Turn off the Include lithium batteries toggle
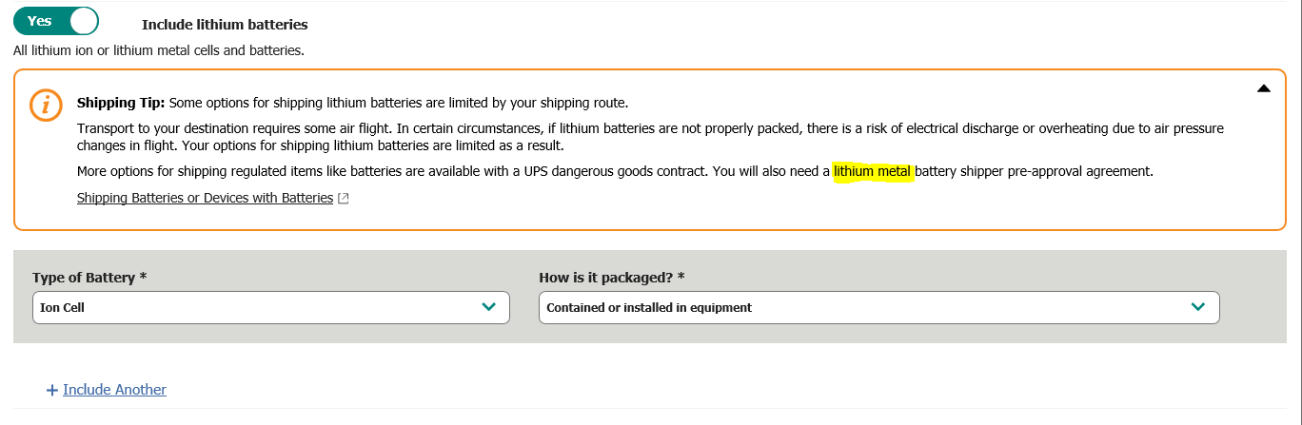1302x425 pixels. pyautogui.click(x=56, y=21)
